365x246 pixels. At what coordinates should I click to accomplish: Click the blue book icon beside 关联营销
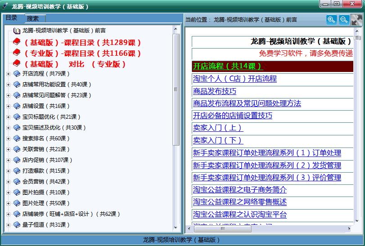click(x=17, y=149)
